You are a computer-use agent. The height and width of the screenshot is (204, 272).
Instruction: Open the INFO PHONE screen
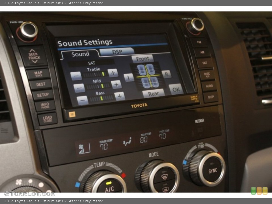(x=45, y=105)
